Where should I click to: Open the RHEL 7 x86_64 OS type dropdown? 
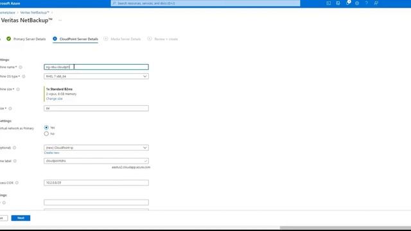tap(96, 76)
